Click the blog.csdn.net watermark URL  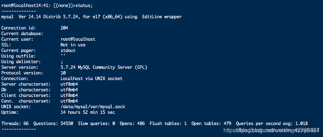(x=271, y=130)
